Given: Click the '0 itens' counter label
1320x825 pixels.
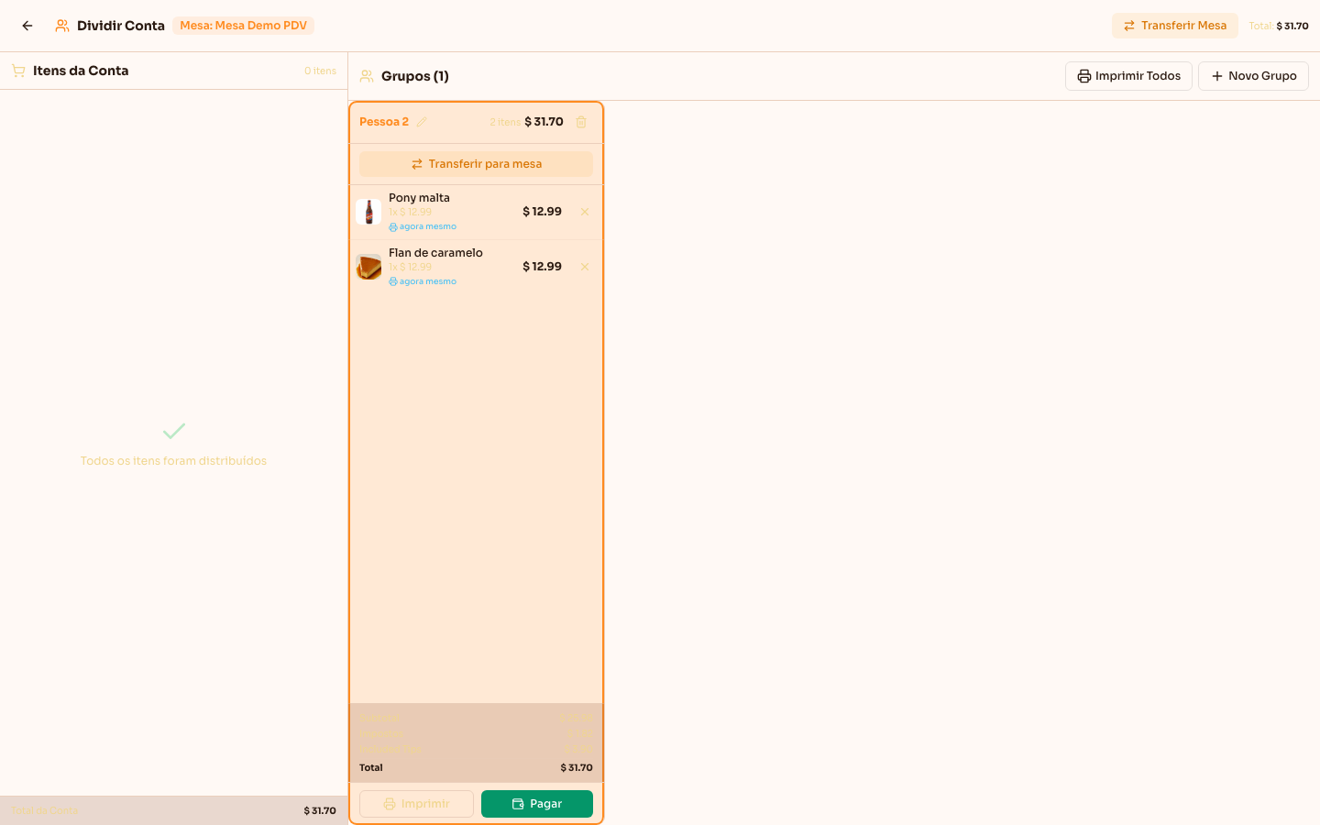Looking at the screenshot, I should click(x=320, y=71).
